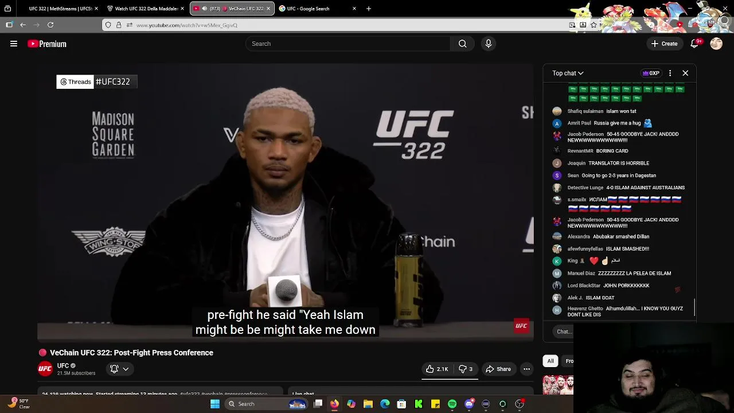Switch to UFC - Google Search tab
The width and height of the screenshot is (734, 413).
point(313,9)
